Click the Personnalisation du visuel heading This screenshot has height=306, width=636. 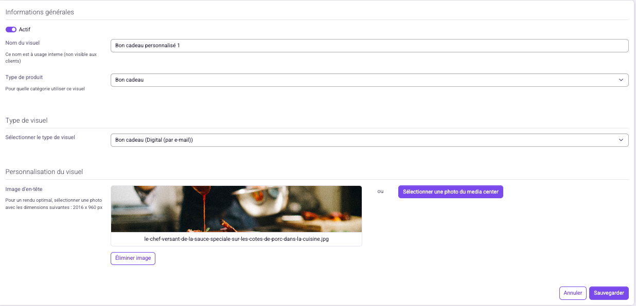44,172
